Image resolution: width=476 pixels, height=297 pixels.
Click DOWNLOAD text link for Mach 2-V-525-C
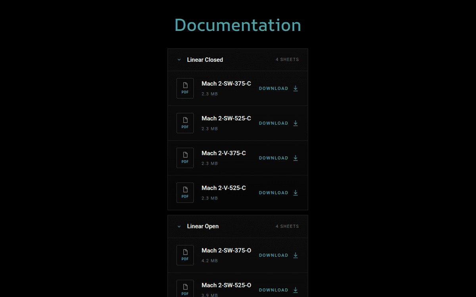click(x=274, y=193)
